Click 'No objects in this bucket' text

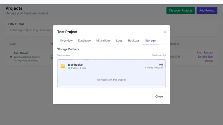tap(111, 80)
